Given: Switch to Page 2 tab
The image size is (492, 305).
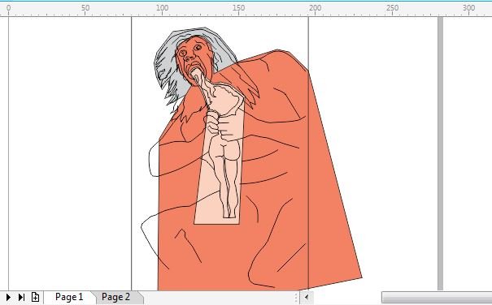Looking at the screenshot, I should pyautogui.click(x=115, y=297).
